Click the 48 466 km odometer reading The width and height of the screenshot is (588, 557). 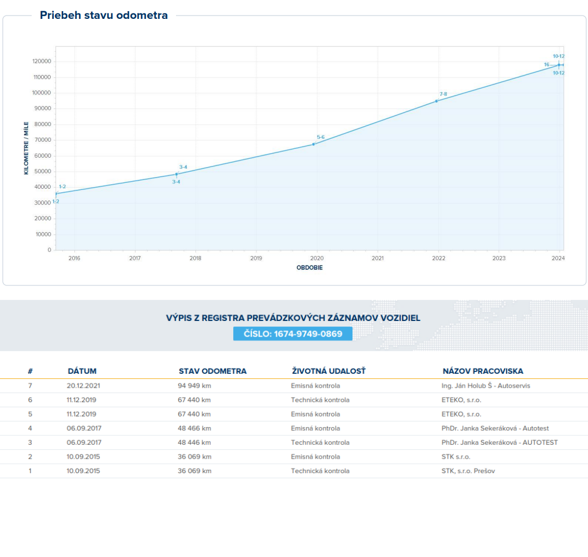pos(194,428)
